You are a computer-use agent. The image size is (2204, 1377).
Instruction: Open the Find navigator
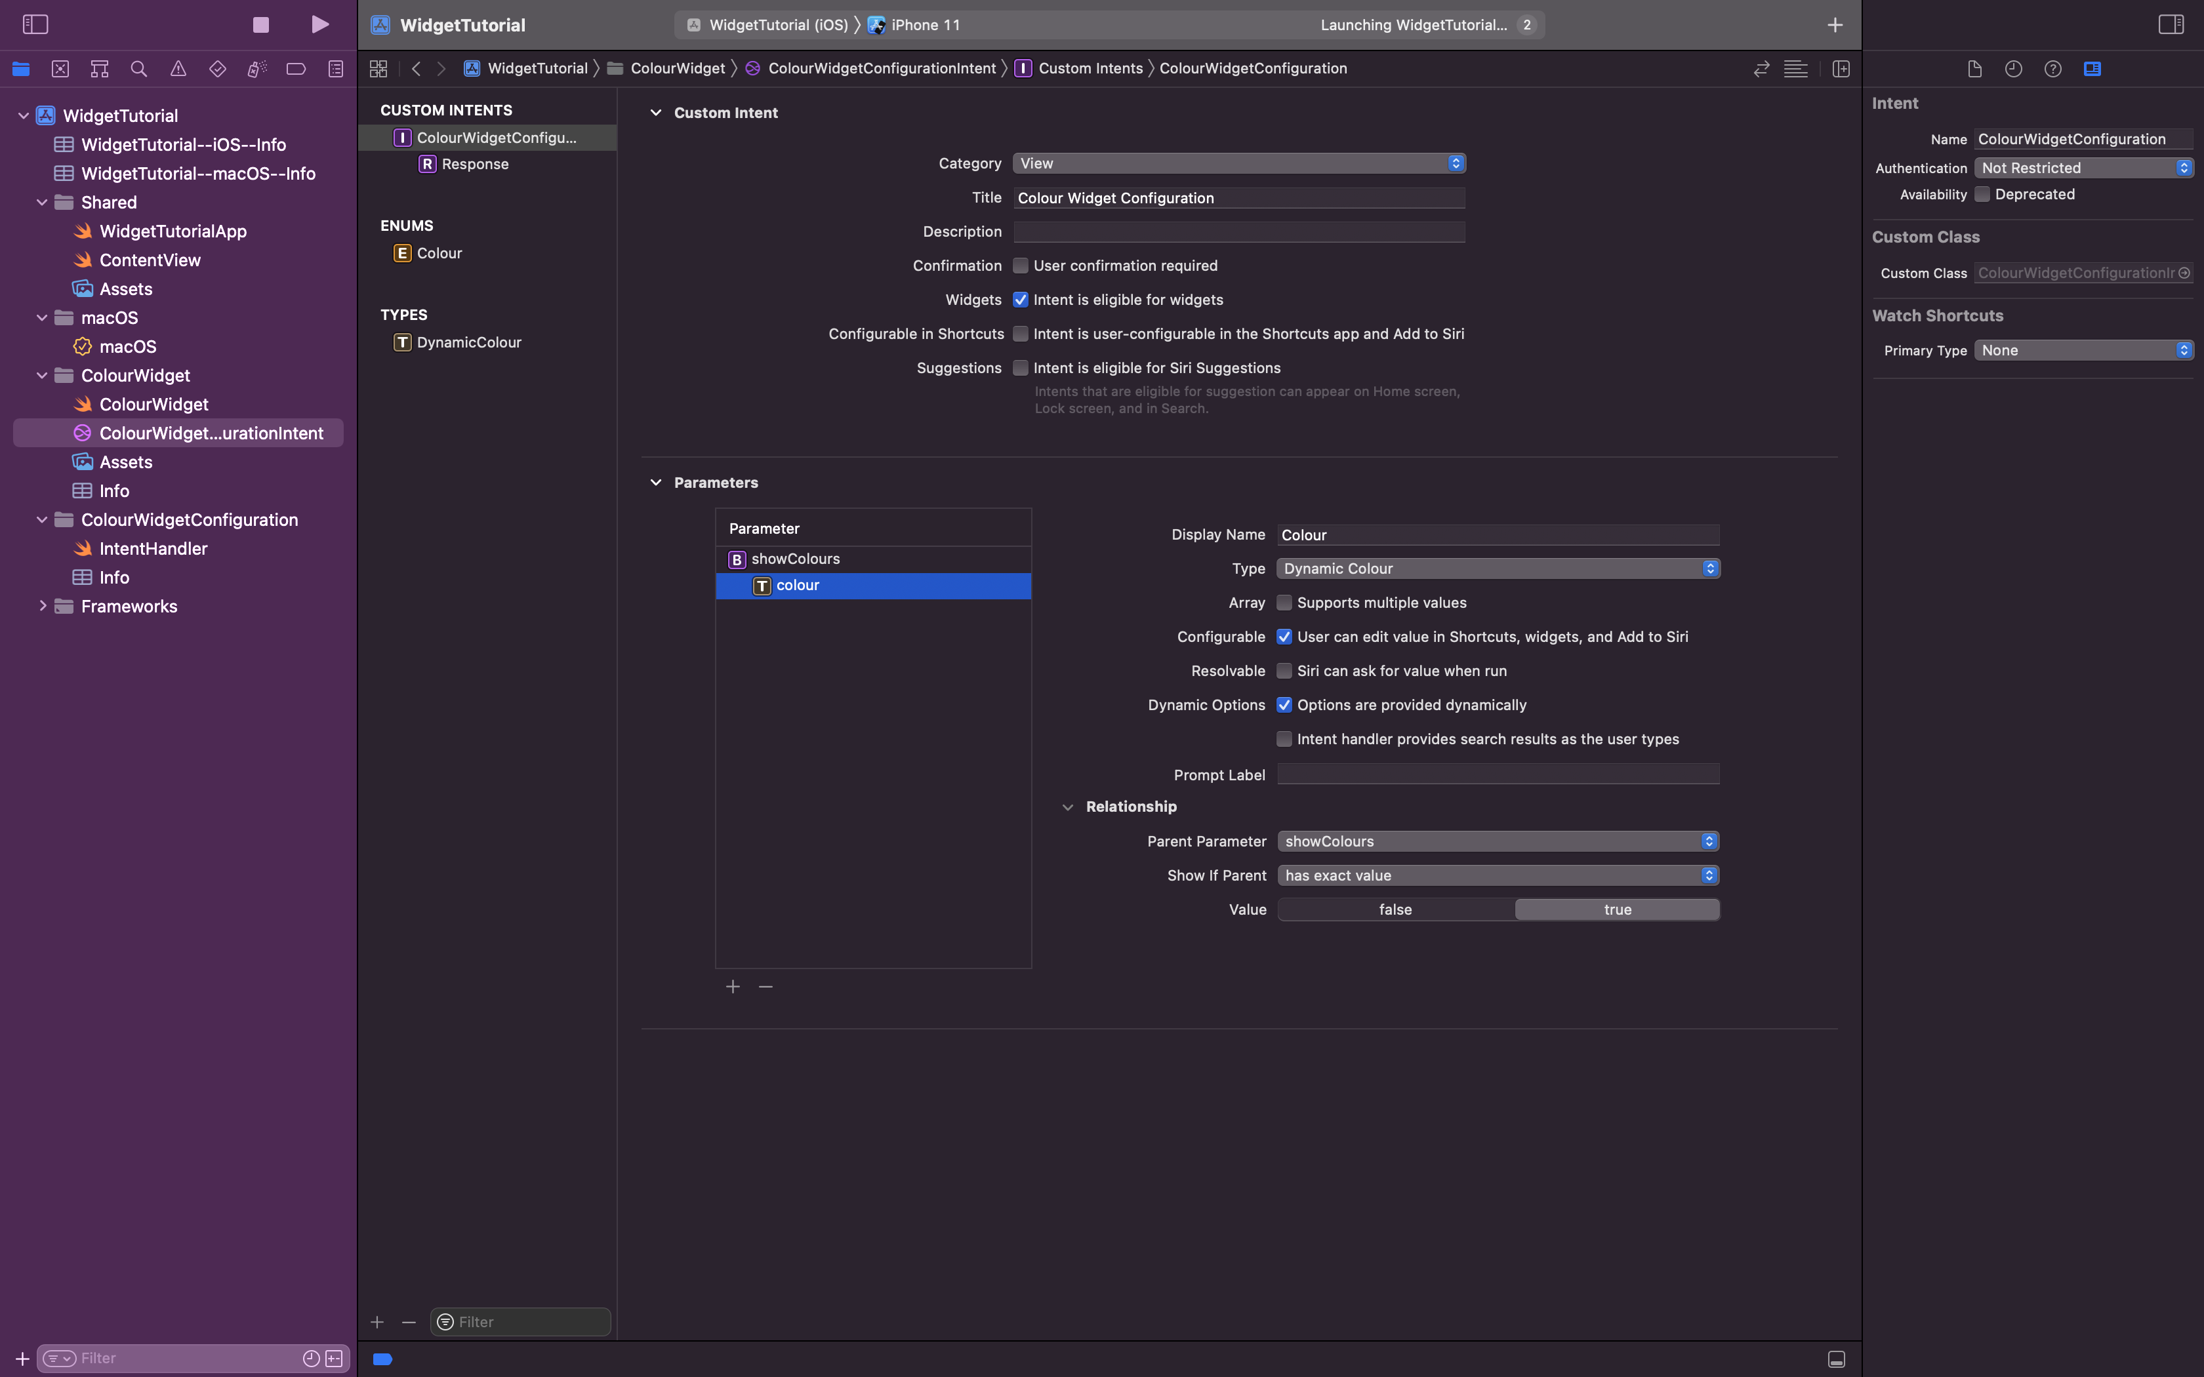tap(138, 68)
